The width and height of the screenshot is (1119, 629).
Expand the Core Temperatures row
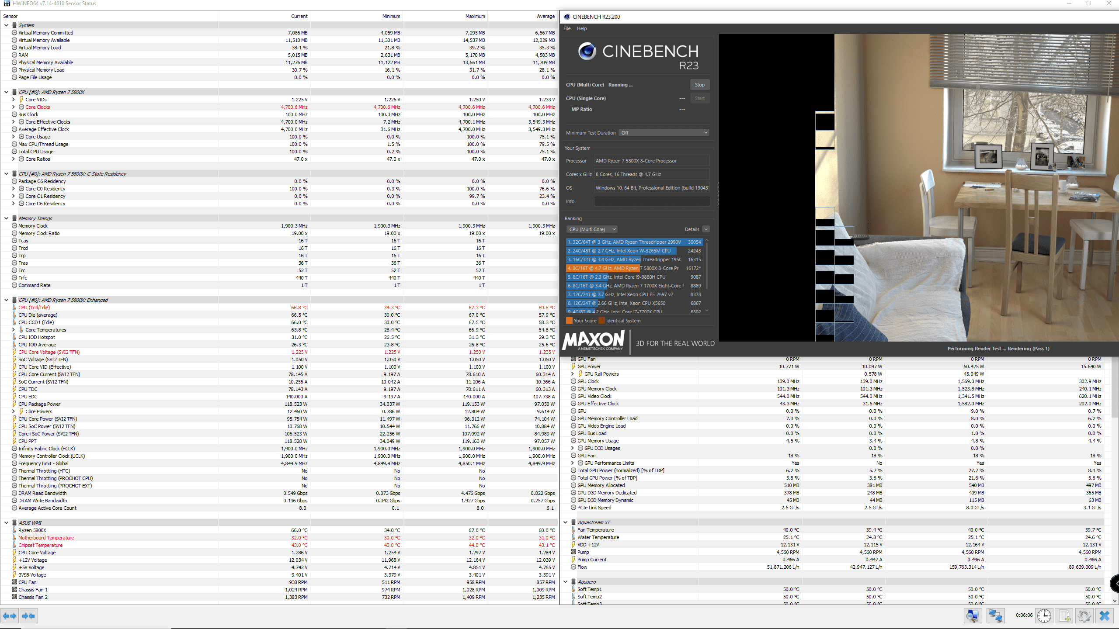13,330
